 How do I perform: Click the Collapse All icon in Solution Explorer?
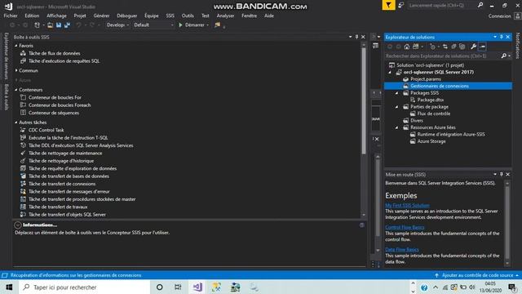click(x=453, y=47)
